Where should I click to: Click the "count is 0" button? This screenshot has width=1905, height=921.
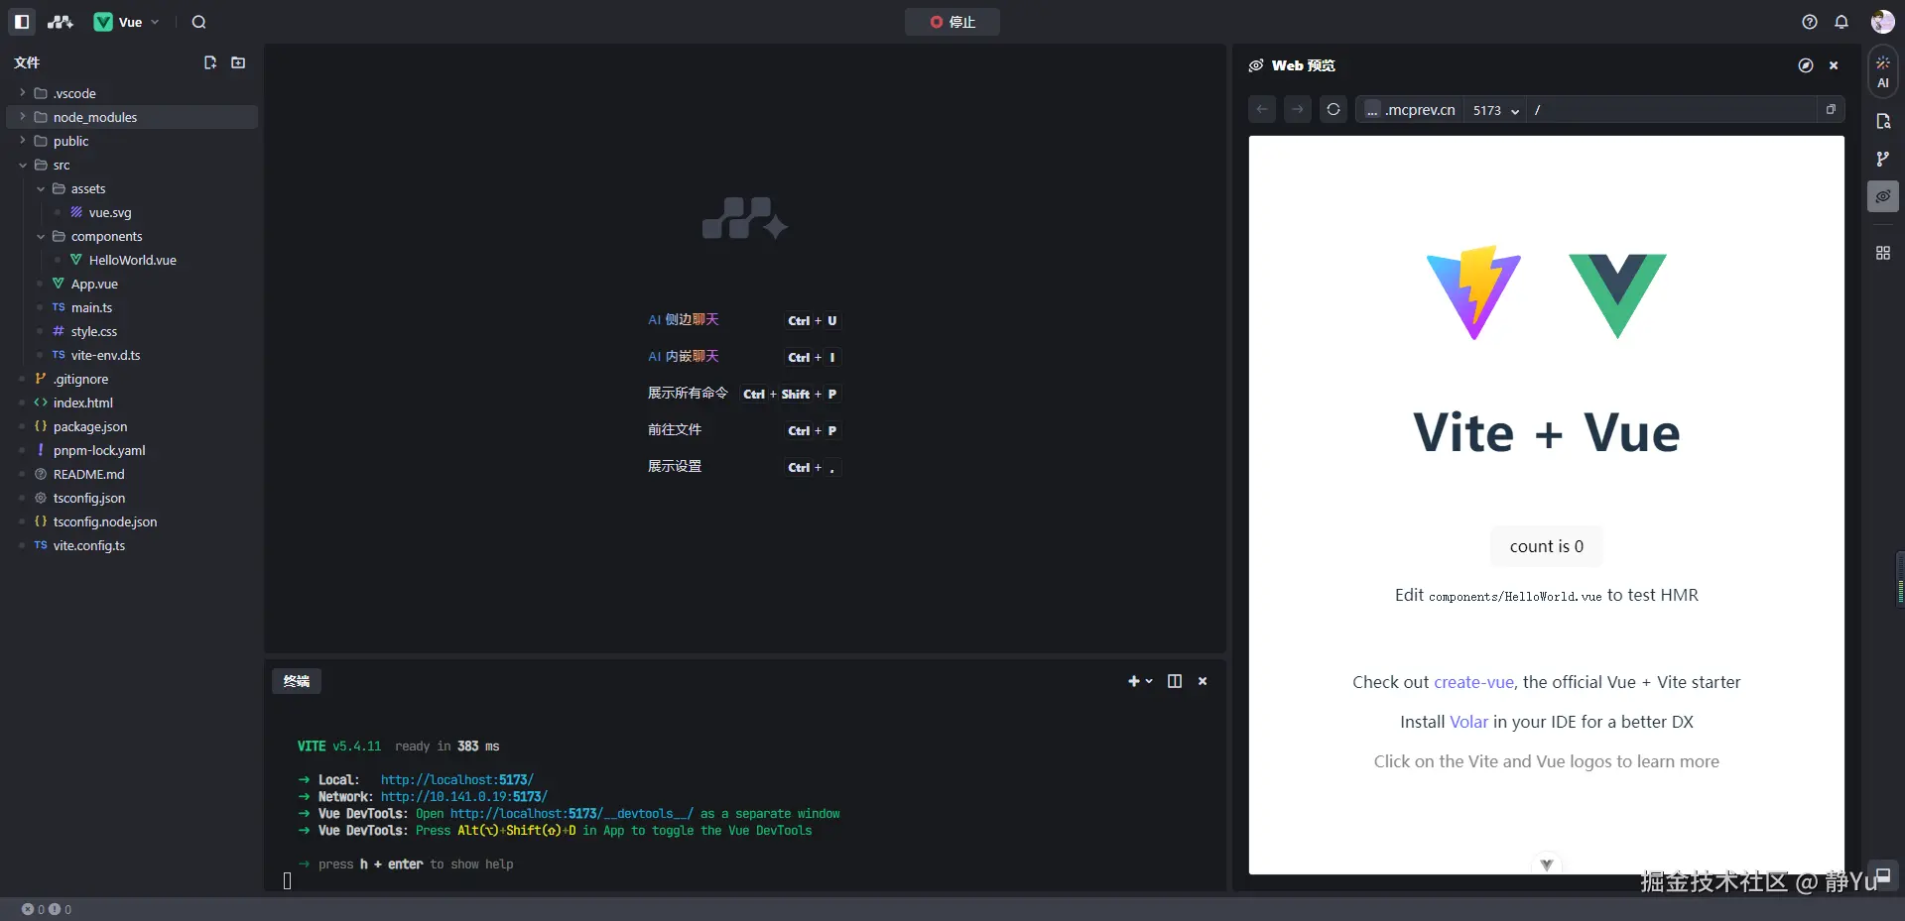(1547, 546)
